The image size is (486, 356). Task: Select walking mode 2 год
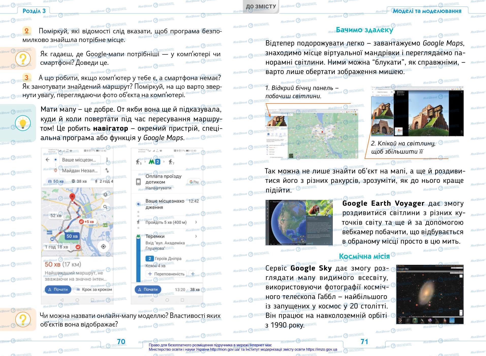click(103, 181)
